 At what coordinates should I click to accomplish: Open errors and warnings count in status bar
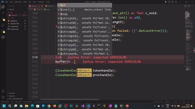18,102
